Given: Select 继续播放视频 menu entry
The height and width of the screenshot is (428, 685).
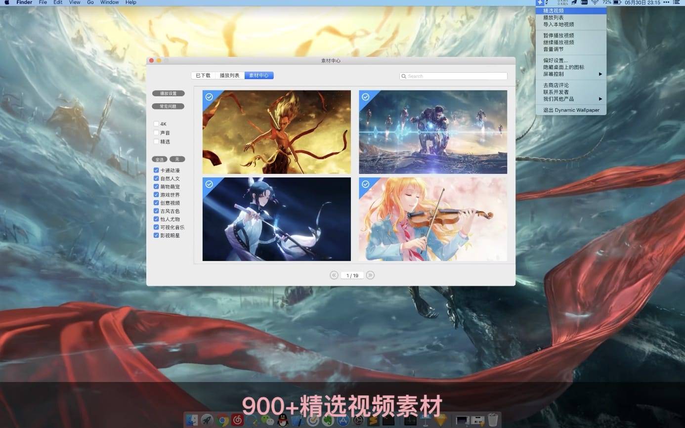Looking at the screenshot, I should 571,43.
